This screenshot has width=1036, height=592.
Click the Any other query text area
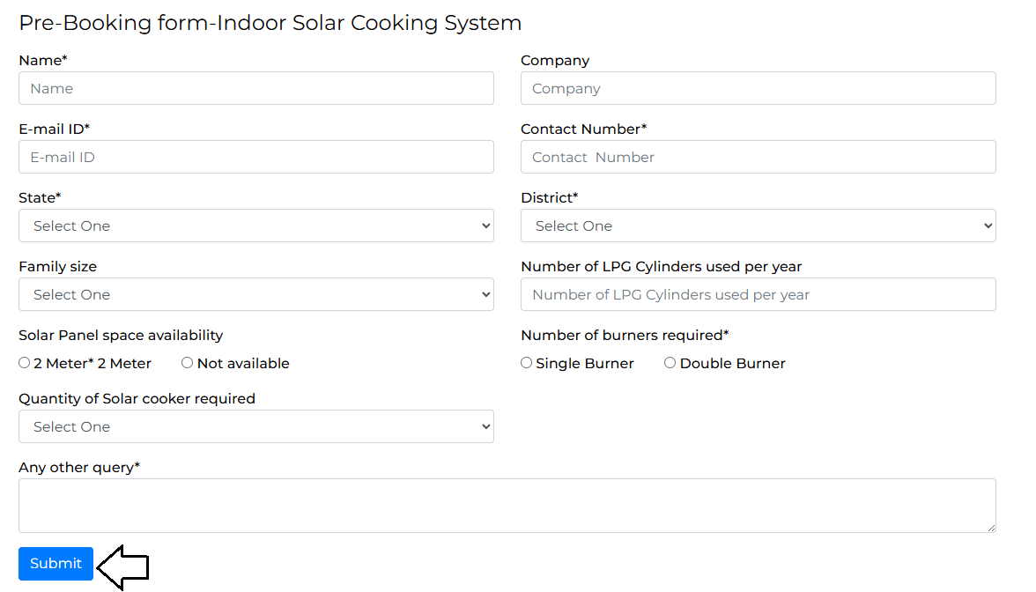coord(507,505)
